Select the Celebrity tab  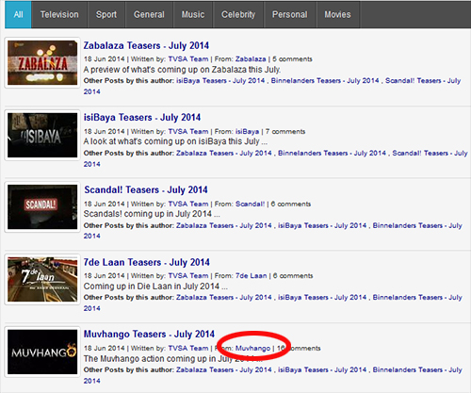point(238,14)
